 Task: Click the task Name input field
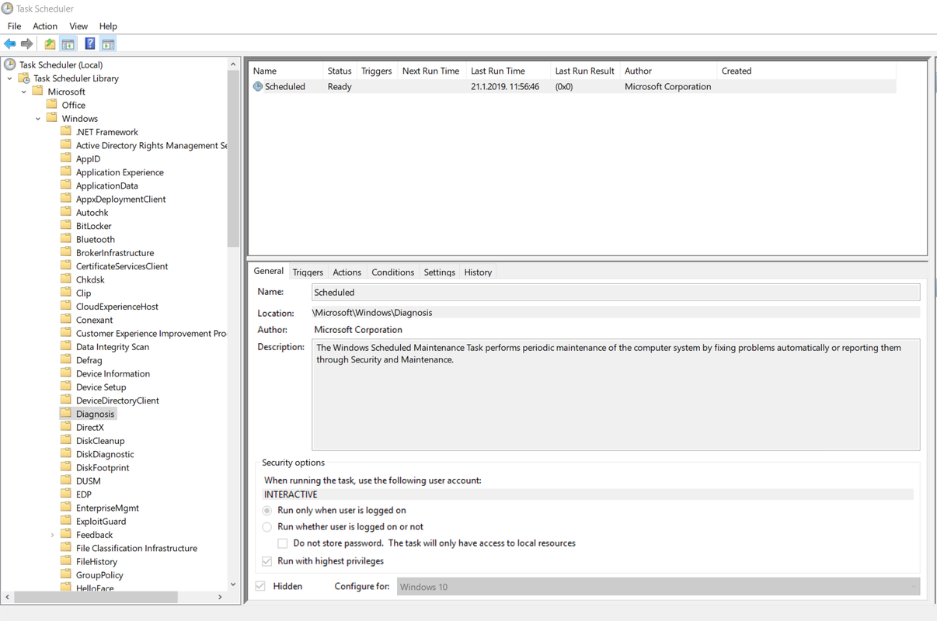pyautogui.click(x=616, y=293)
